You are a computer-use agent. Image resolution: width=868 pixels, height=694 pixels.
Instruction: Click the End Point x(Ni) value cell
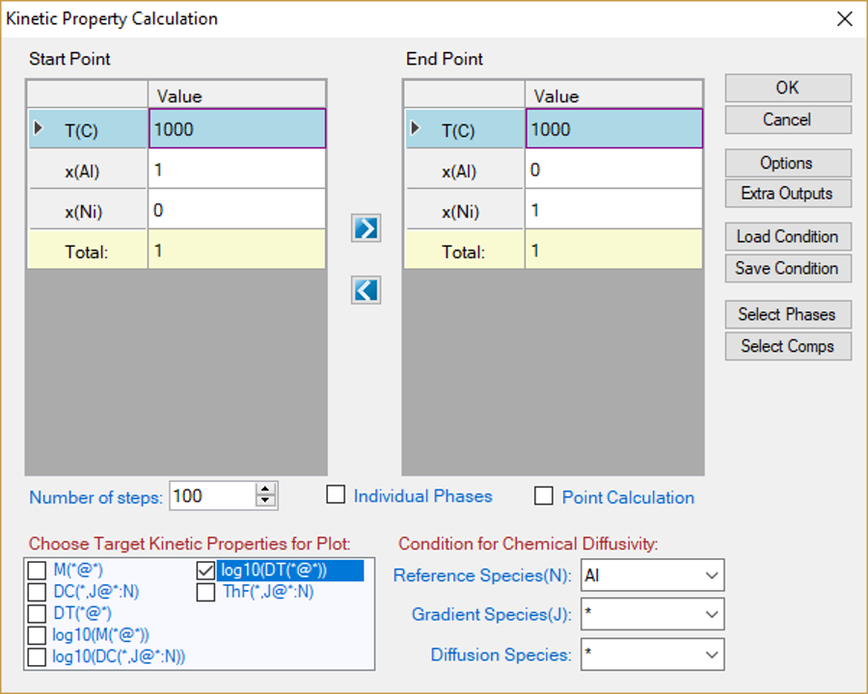614,210
